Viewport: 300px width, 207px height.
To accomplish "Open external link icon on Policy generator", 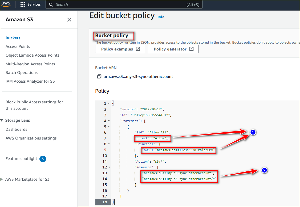I will 191,49.
